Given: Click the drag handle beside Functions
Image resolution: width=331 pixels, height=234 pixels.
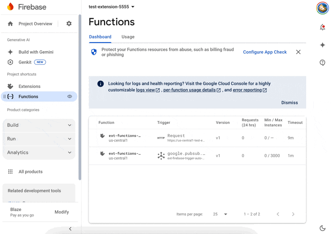Looking at the screenshot, I should point(5,97).
